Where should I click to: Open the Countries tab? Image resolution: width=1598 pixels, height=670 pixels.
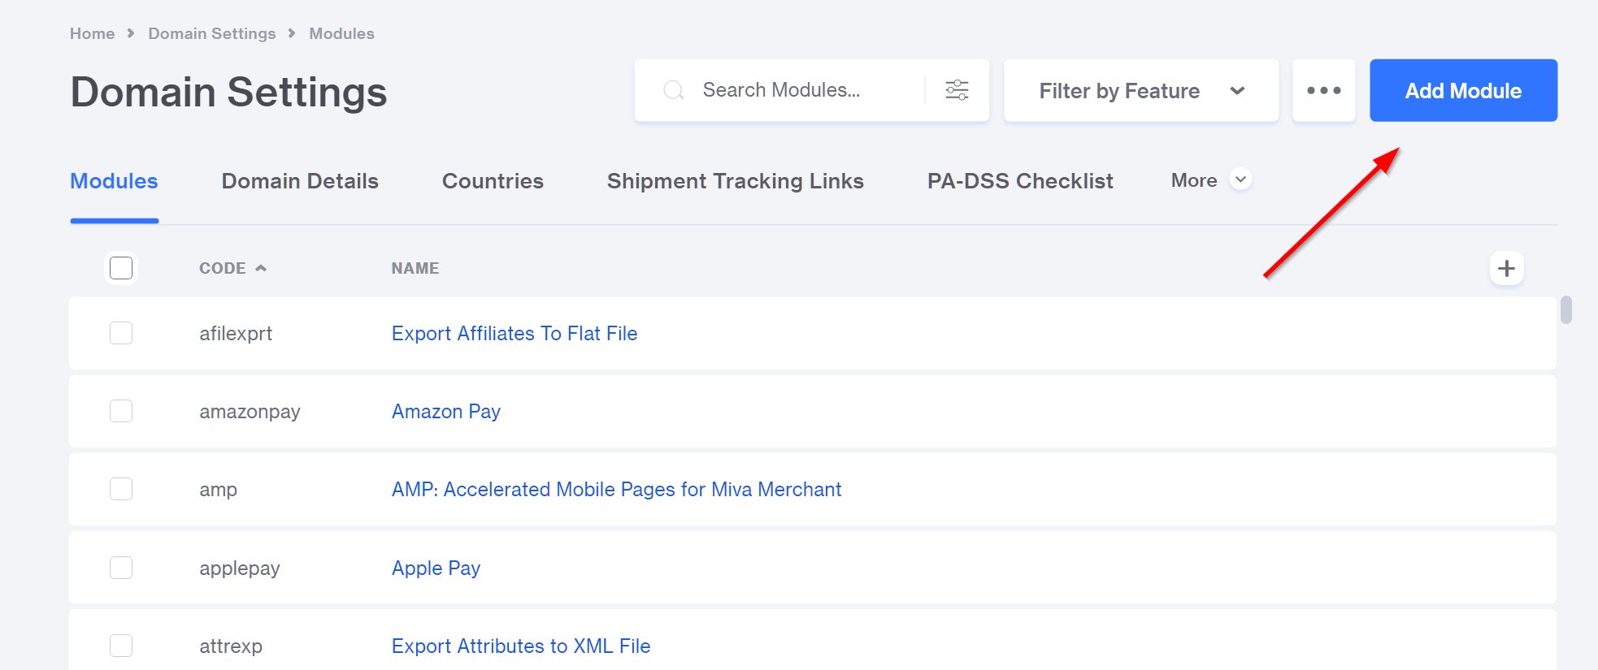(x=493, y=181)
